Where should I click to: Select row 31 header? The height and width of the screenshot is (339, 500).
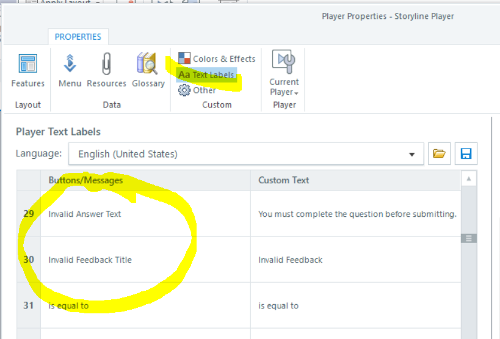[x=29, y=305]
